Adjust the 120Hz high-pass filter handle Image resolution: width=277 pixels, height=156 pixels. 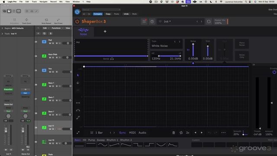point(159,56)
